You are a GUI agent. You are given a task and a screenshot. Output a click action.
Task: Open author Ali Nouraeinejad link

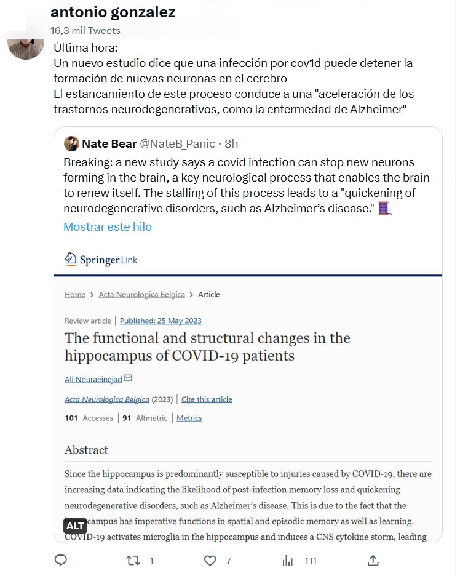(93, 378)
